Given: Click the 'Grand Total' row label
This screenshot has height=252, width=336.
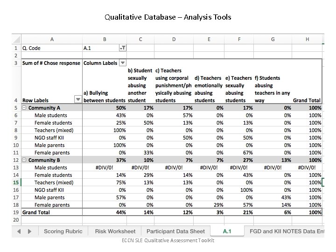Looking at the screenshot, I should coord(52,212).
